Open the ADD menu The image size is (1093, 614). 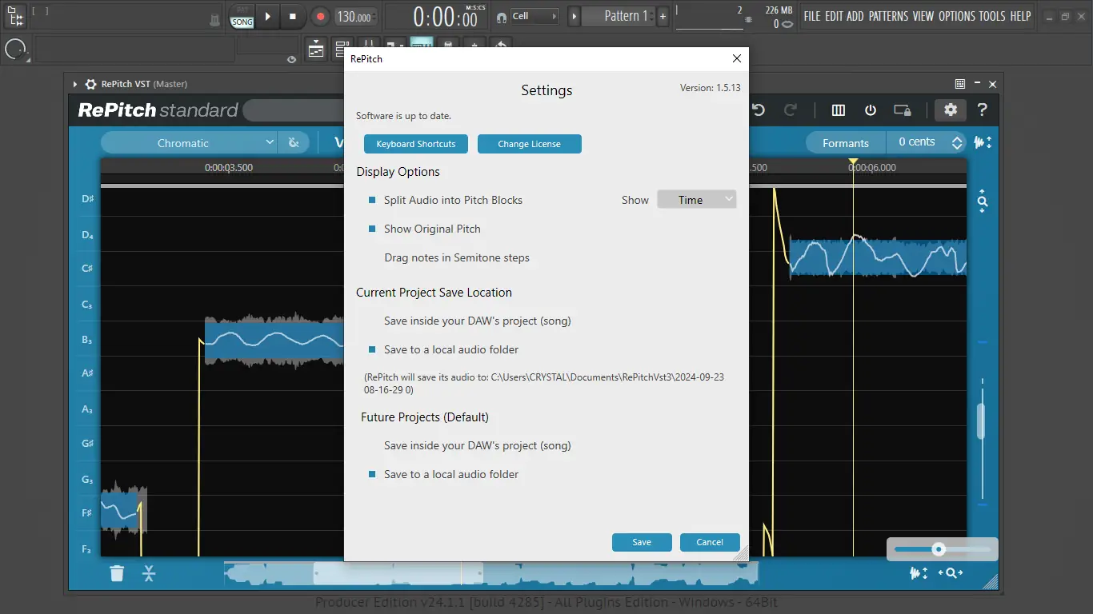pyautogui.click(x=855, y=16)
